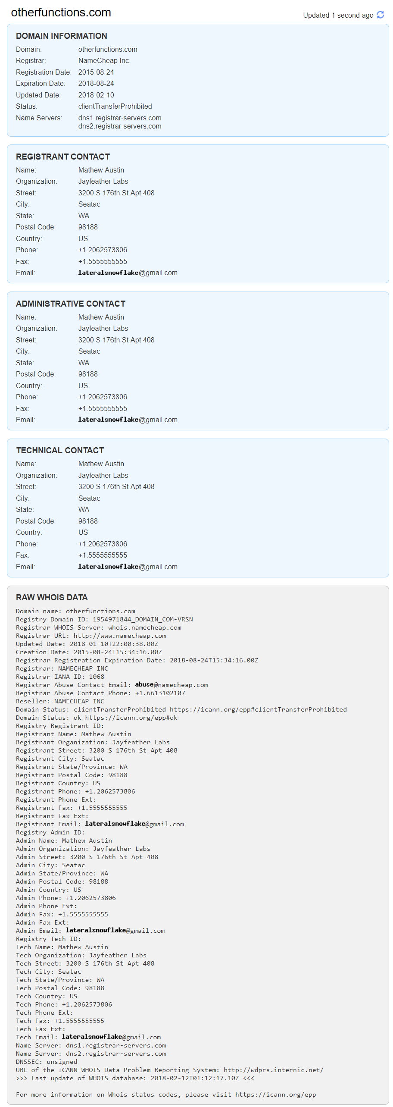The image size is (393, 1107).
Task: Click raw Registrar WHOIS Server whois.namecheap.com line
Action: [x=99, y=628]
